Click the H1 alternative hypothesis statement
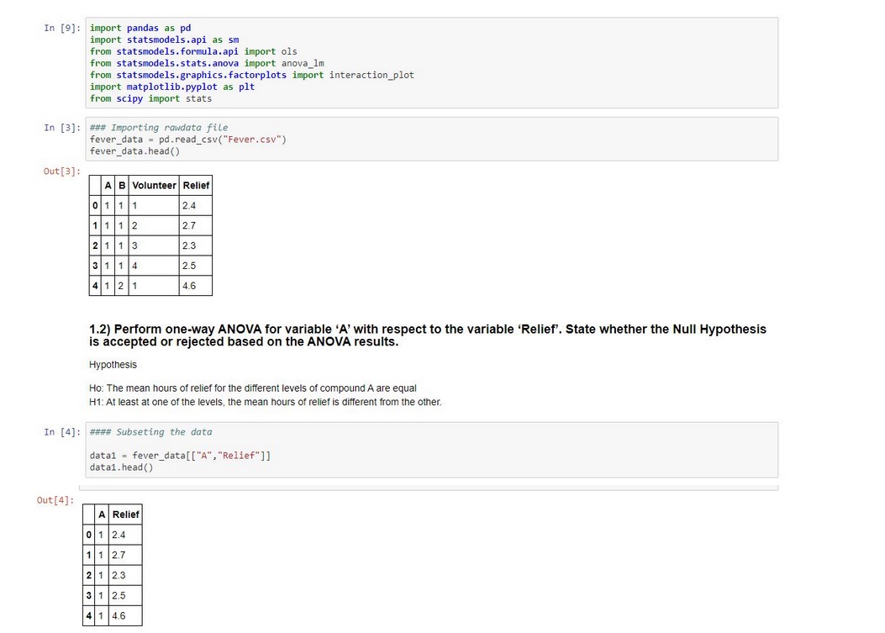This screenshot has height=633, width=885. pos(265,402)
